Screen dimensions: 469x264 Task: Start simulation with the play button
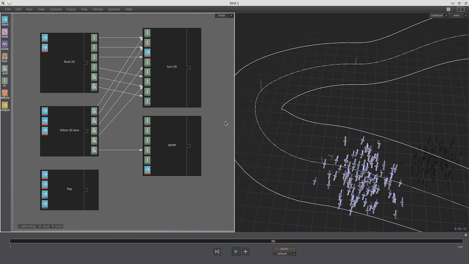[236, 251]
